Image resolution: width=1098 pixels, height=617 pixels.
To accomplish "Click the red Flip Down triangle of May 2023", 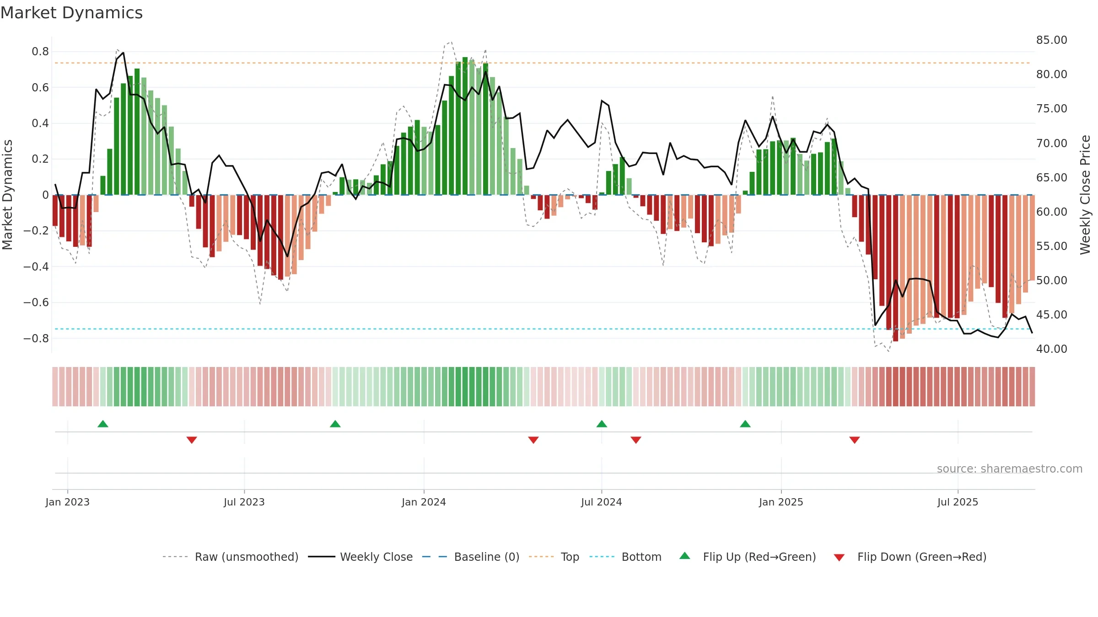I will click(192, 440).
